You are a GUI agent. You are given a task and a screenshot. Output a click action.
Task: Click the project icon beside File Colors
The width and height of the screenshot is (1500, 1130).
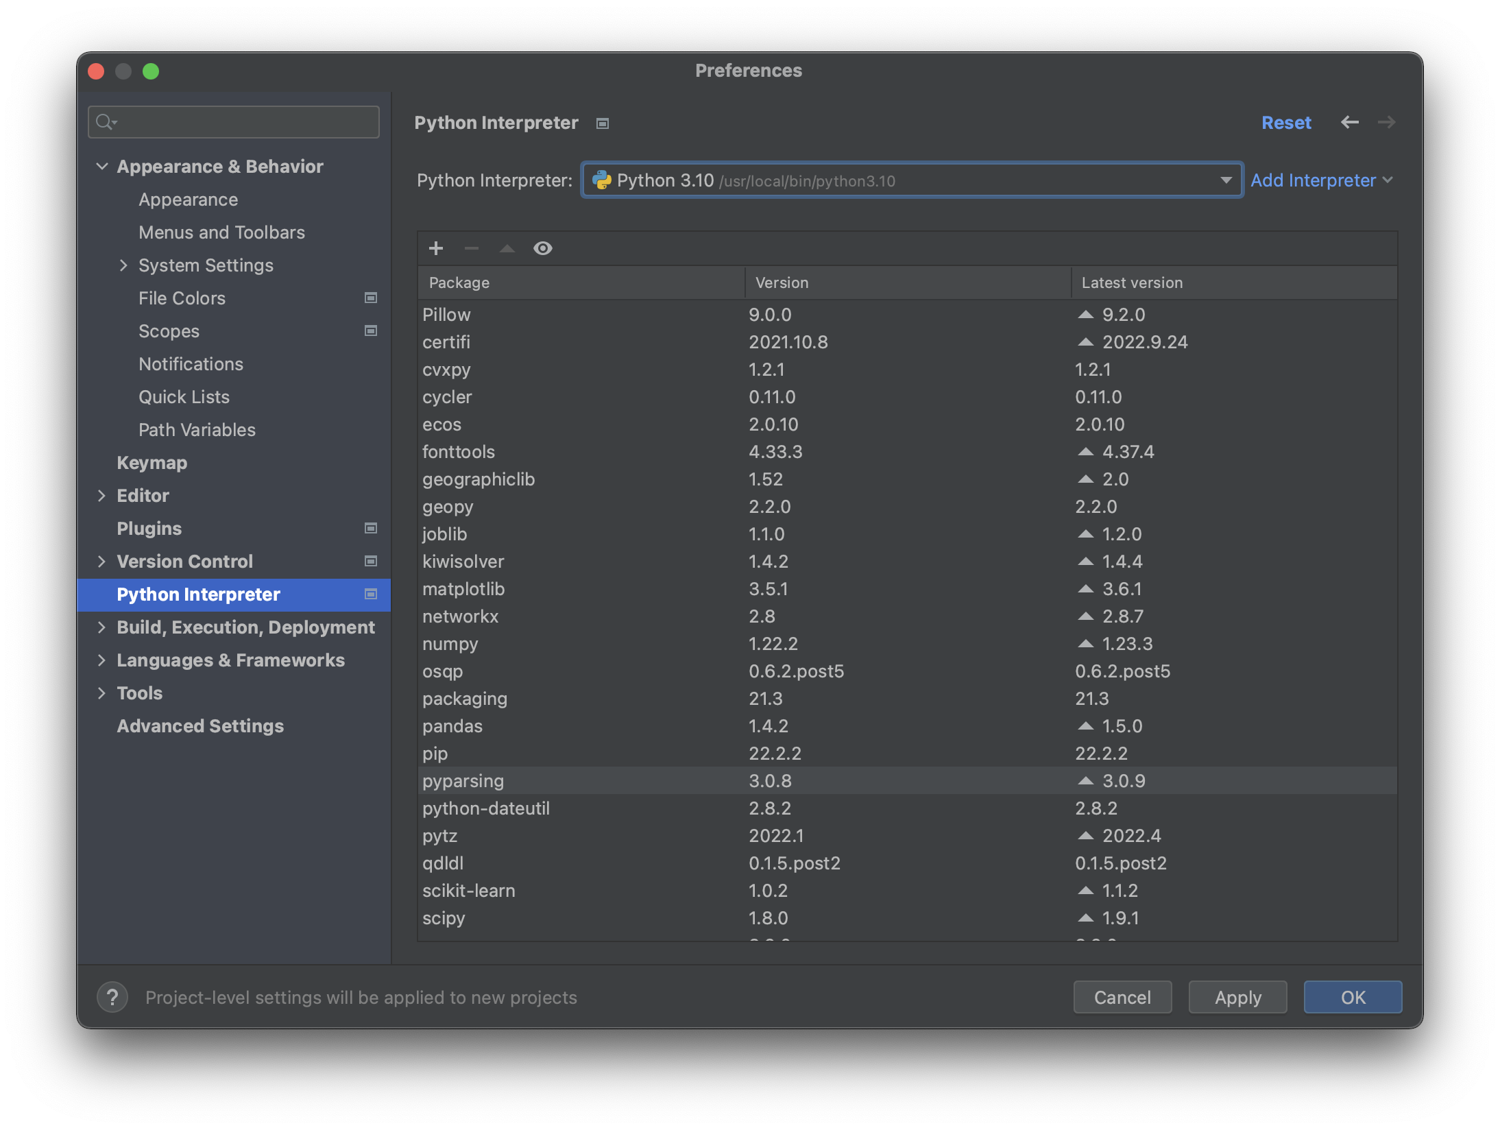tap(371, 298)
